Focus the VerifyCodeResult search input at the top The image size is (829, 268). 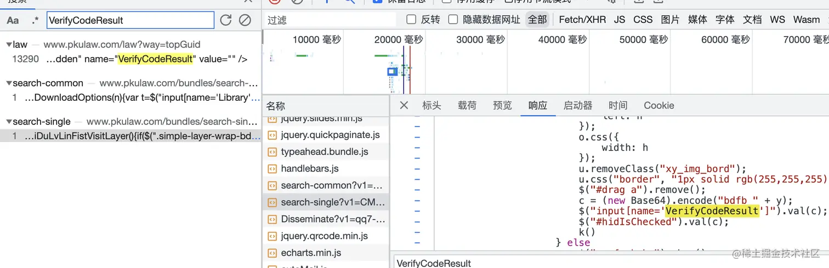[130, 20]
